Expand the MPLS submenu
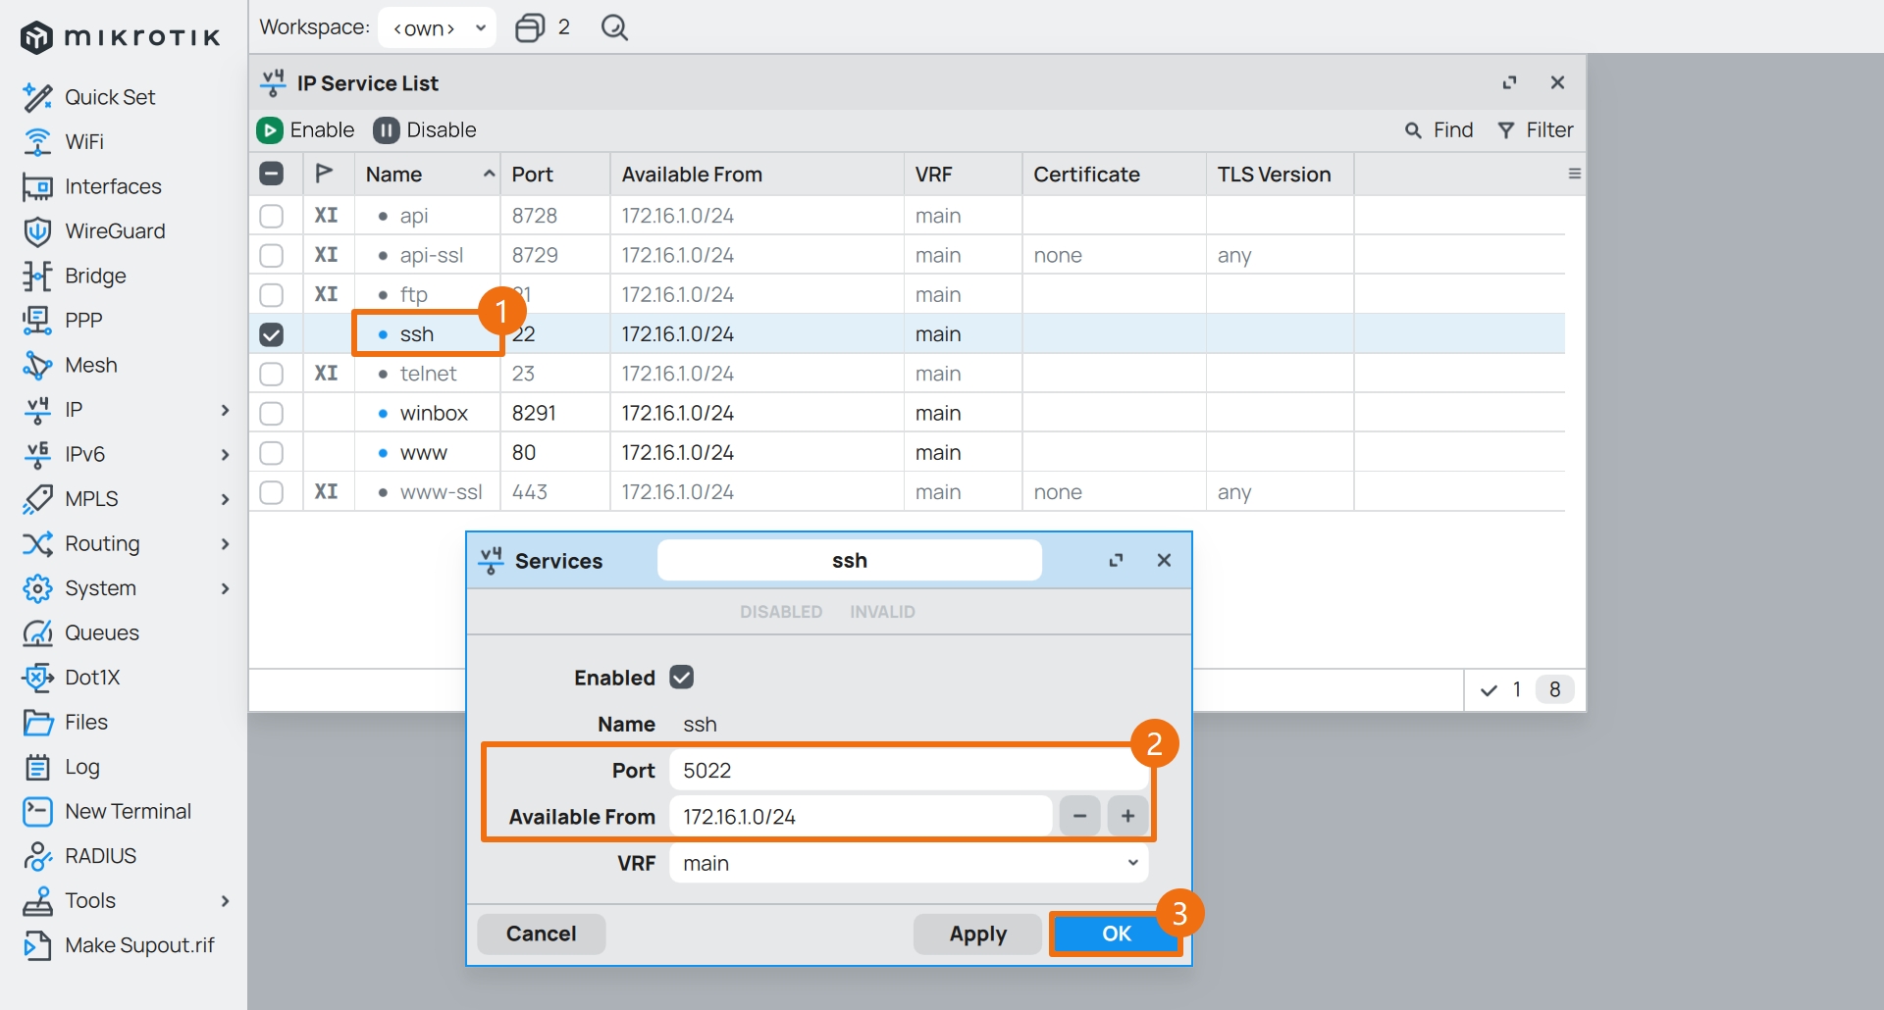The height and width of the screenshot is (1010, 1884). [x=225, y=499]
